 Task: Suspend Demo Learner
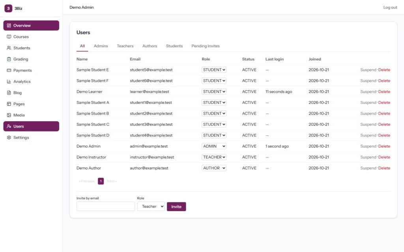368,91
